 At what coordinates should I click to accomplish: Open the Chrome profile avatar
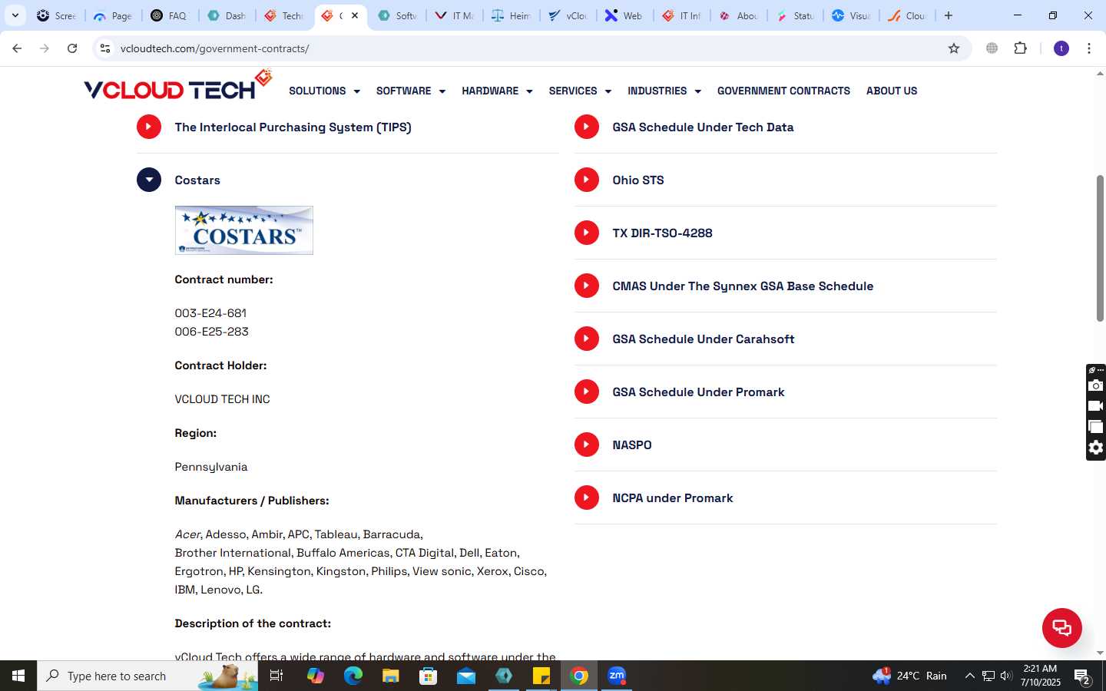tap(1061, 48)
